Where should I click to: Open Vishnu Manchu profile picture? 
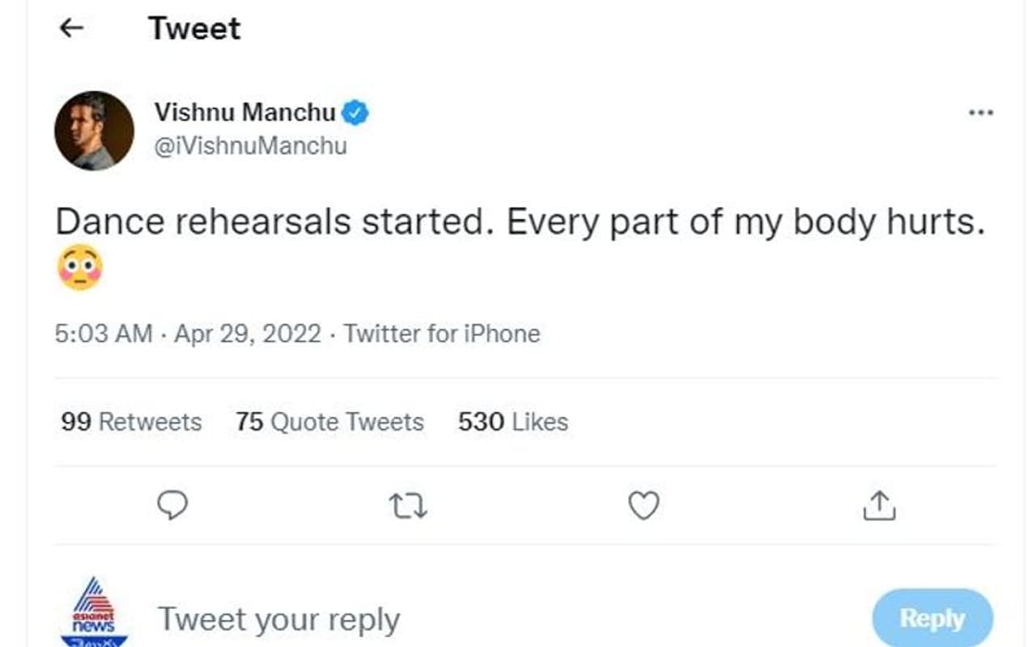pos(94,130)
